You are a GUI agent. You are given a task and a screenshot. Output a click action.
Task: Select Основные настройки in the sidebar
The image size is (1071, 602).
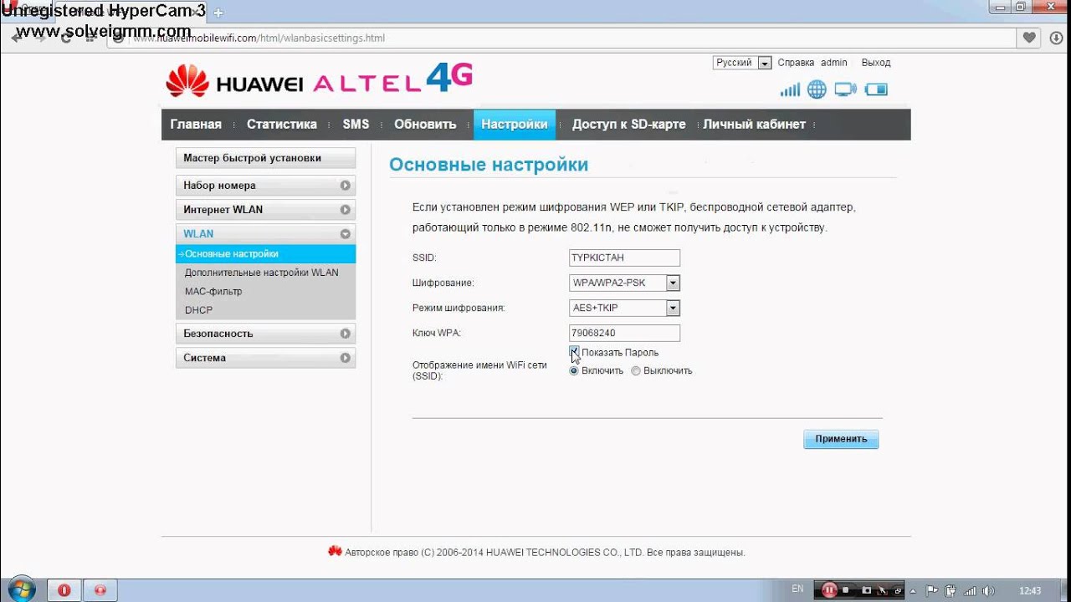(x=265, y=253)
